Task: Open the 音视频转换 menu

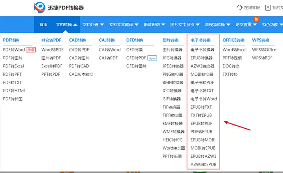Action: click(215, 24)
